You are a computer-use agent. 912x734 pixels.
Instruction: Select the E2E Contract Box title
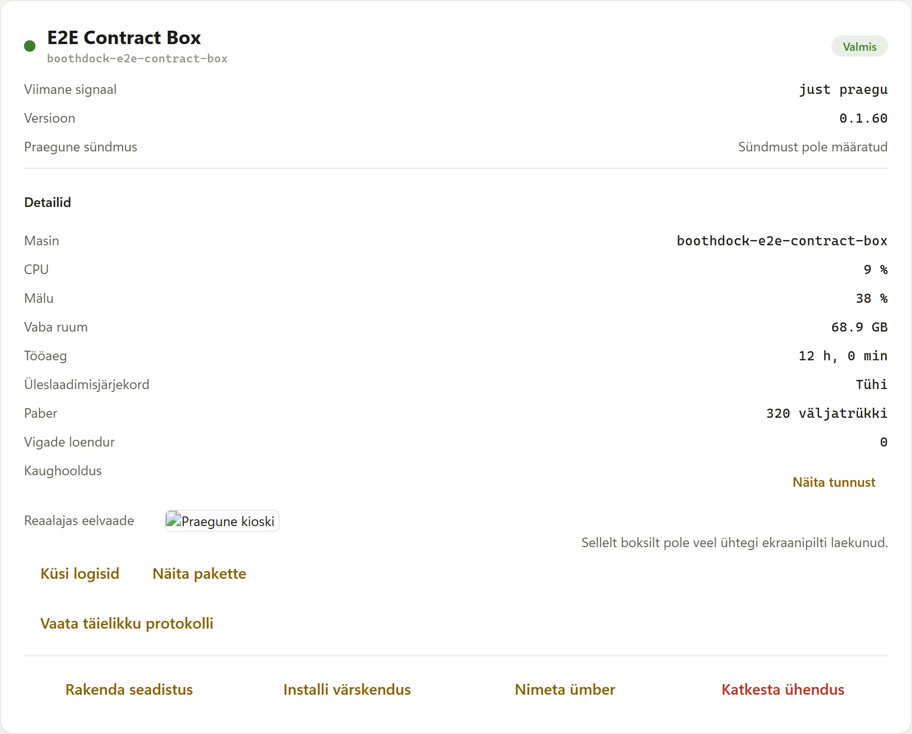click(x=124, y=37)
